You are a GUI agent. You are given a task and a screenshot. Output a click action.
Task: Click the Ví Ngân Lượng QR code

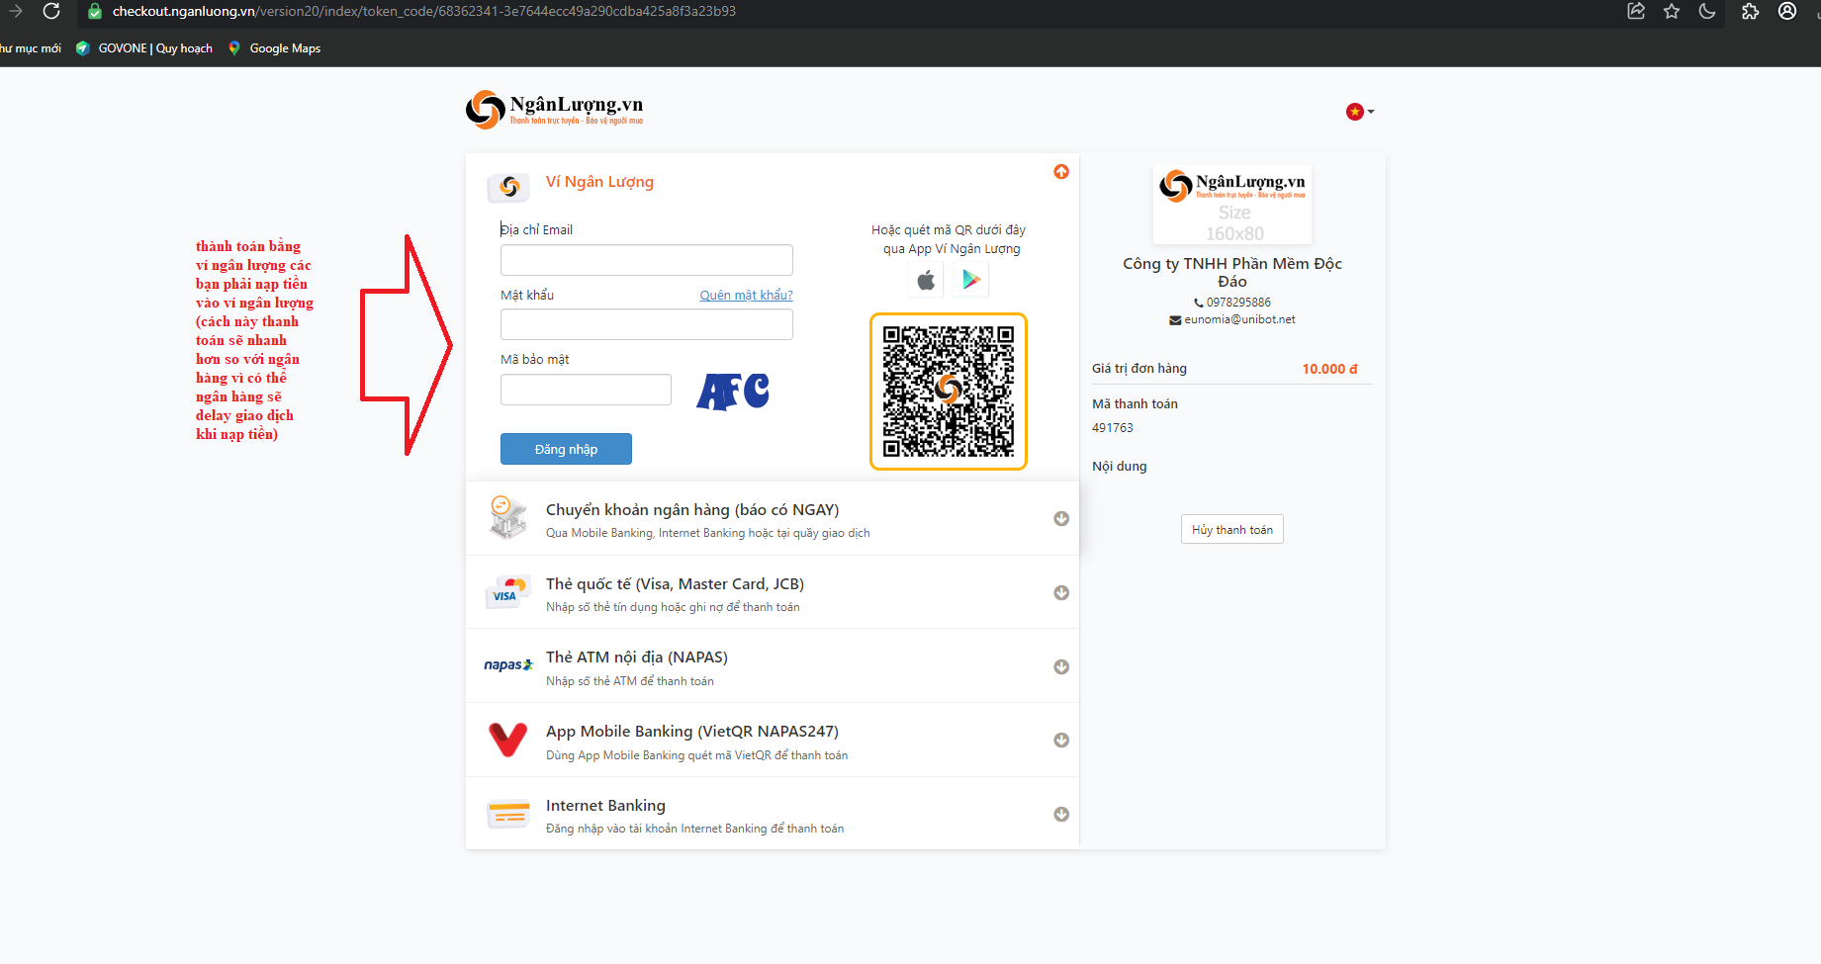[x=949, y=392]
